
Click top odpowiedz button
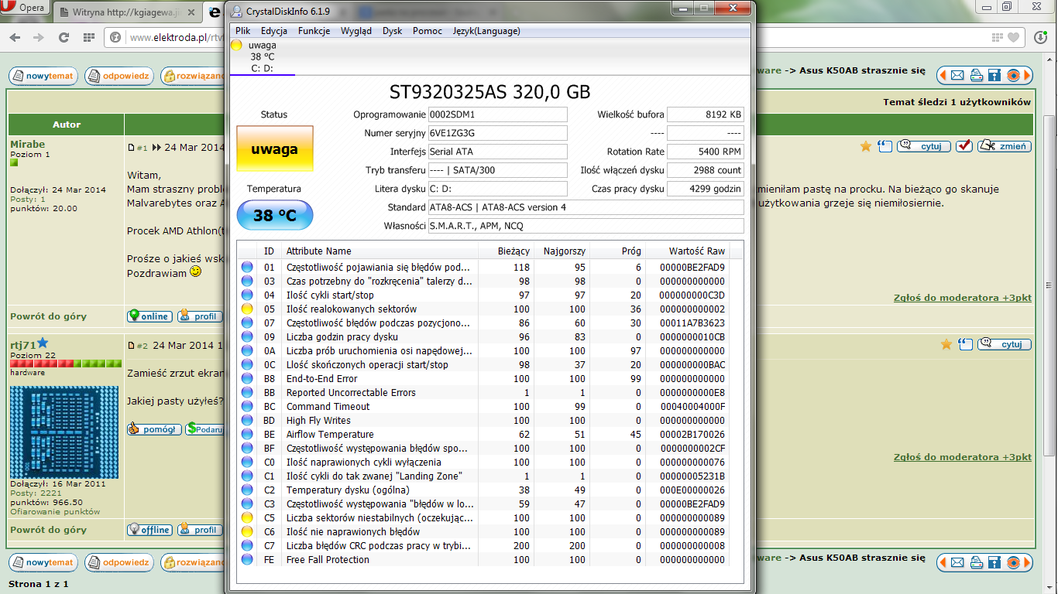pos(119,76)
